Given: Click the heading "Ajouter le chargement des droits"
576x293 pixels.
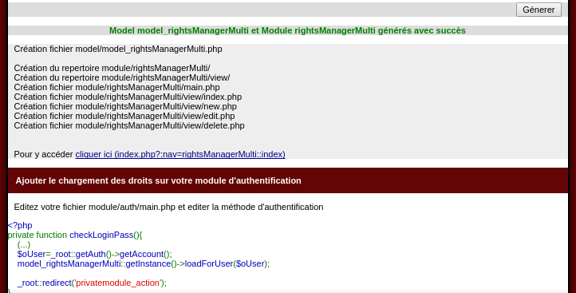Looking at the screenshot, I should (x=158, y=180).
